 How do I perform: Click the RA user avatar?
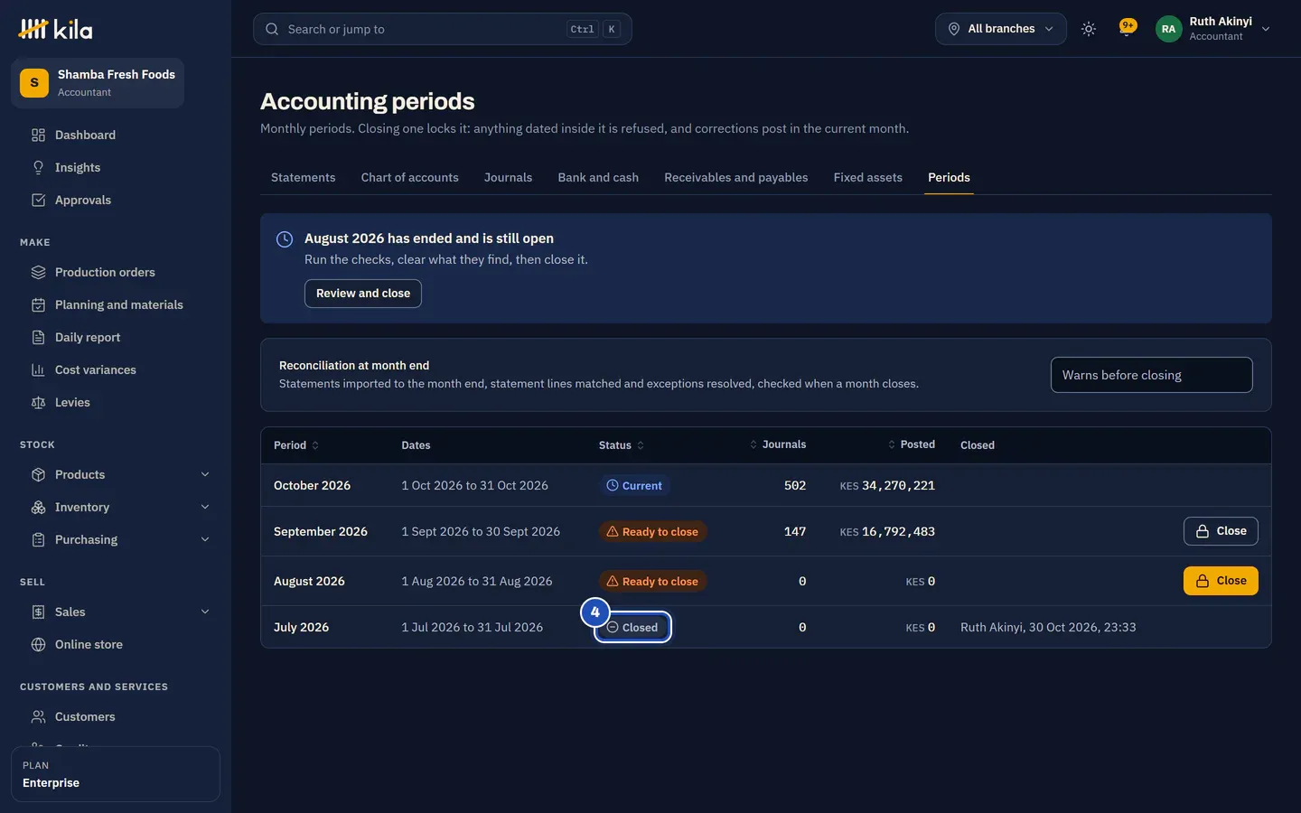[x=1168, y=29]
